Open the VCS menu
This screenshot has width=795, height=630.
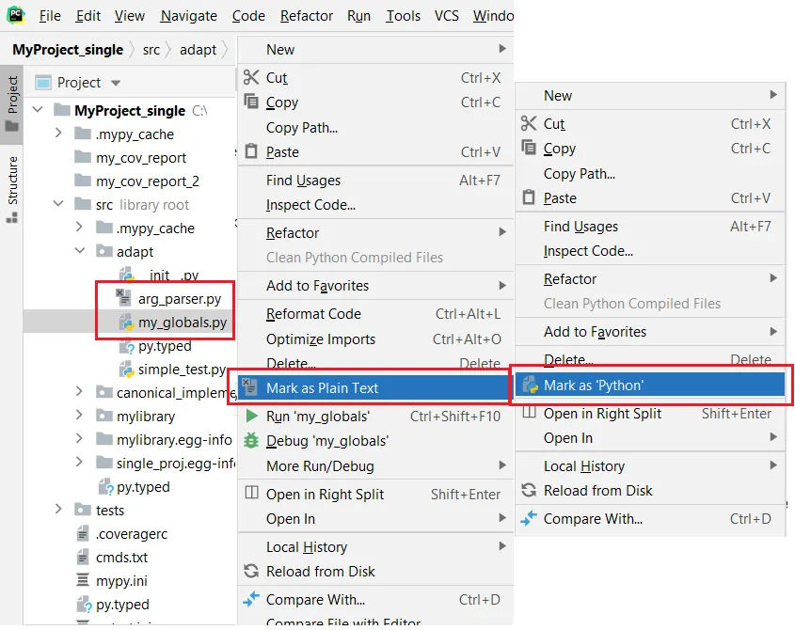pyautogui.click(x=446, y=16)
